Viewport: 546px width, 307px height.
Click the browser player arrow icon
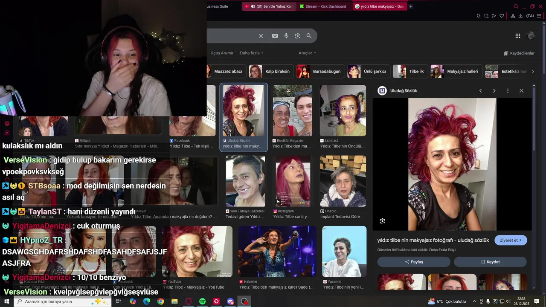[x=494, y=16]
